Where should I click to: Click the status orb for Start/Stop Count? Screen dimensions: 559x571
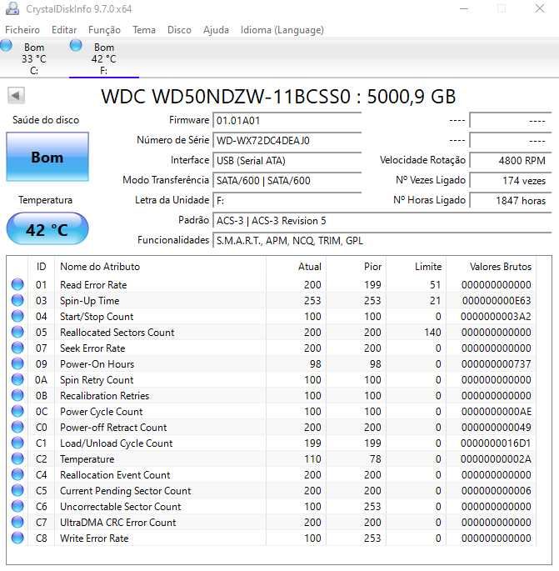coord(17,316)
